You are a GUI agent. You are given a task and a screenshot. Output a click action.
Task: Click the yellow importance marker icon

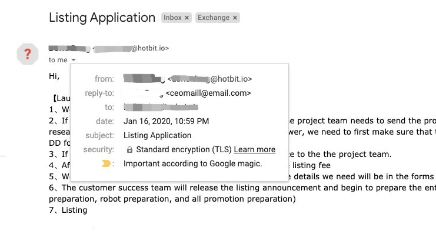106,163
